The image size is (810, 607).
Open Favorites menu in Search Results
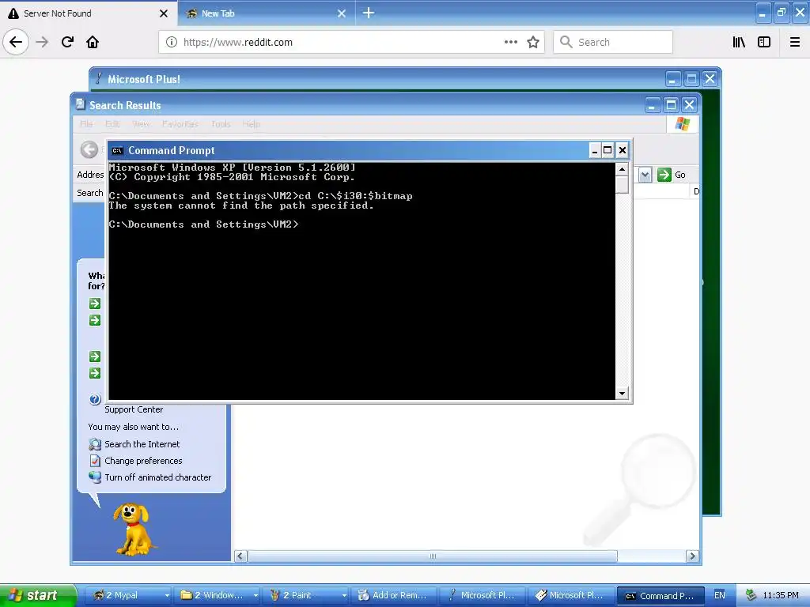(x=180, y=124)
